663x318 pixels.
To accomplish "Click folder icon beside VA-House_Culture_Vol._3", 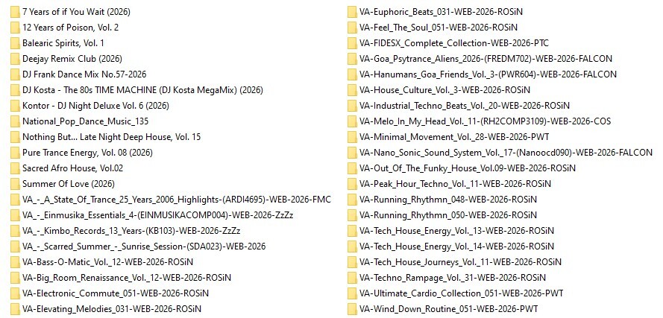I will pyautogui.click(x=352, y=90).
